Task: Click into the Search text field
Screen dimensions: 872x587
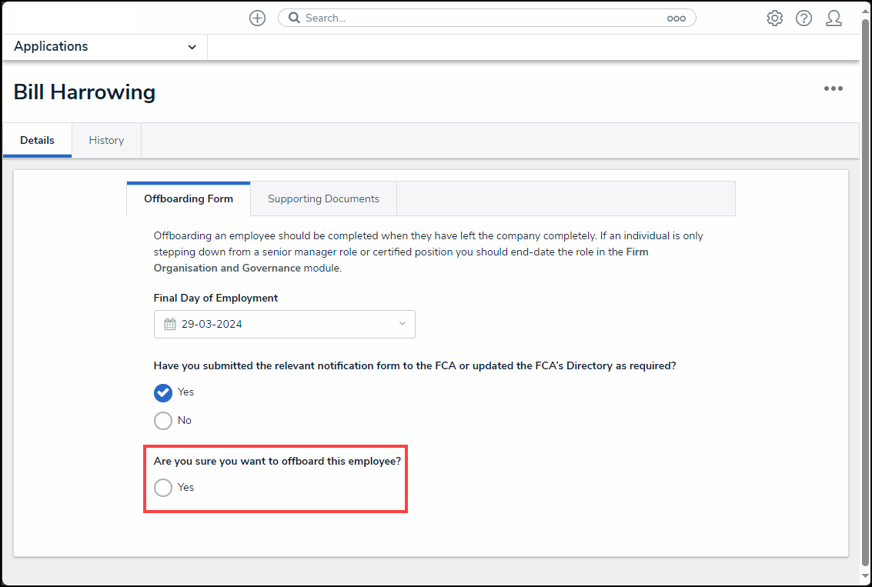Action: (477, 18)
